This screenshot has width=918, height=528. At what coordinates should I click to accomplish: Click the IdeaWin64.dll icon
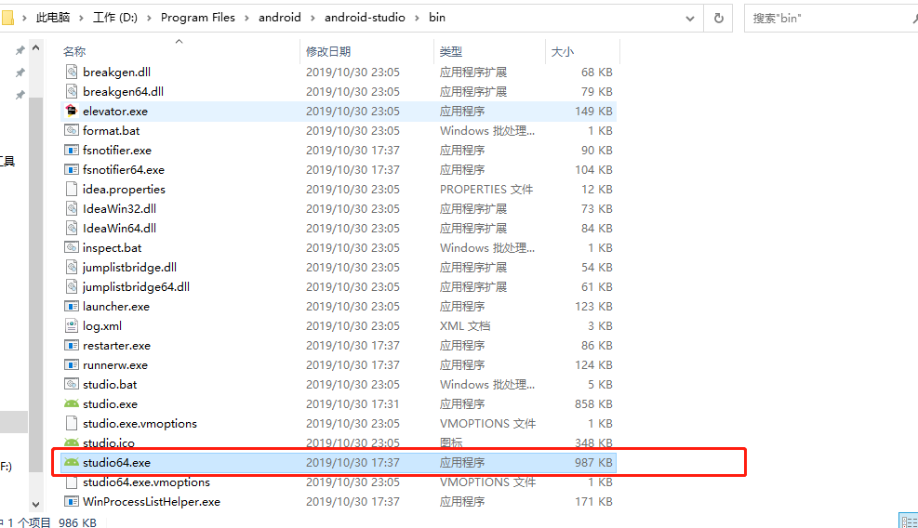coord(72,229)
